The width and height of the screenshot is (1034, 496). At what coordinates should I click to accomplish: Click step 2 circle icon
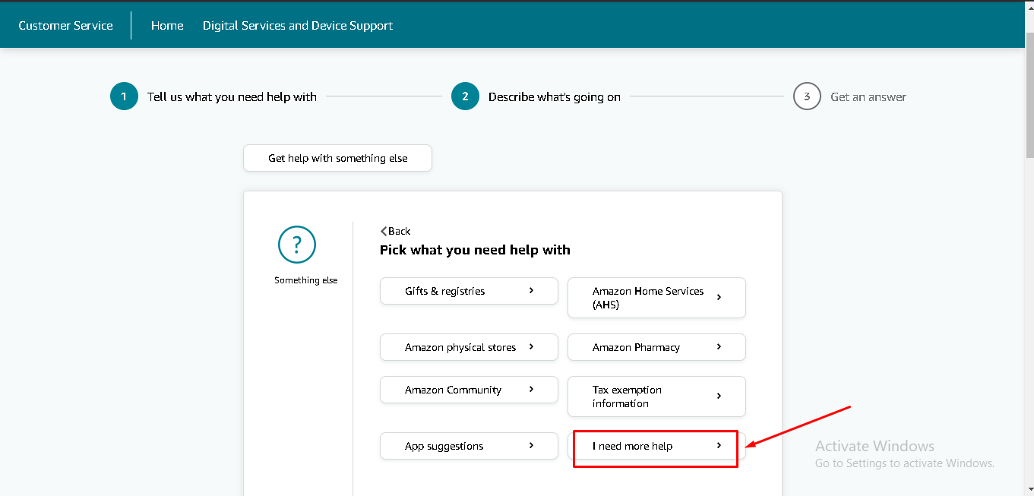(465, 96)
